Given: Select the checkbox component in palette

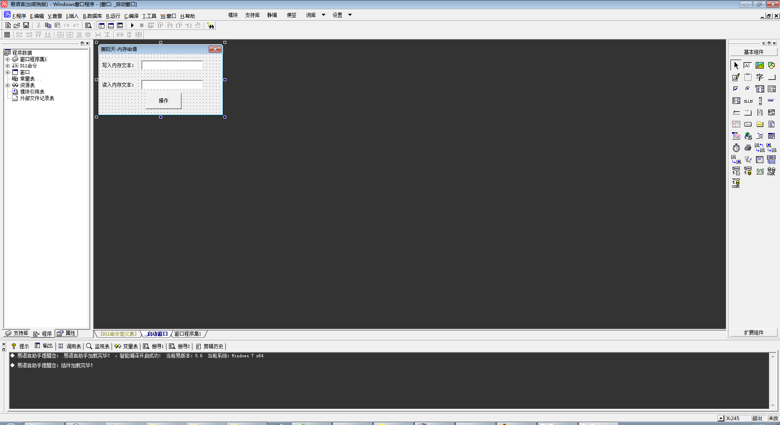Looking at the screenshot, I should pos(736,89).
